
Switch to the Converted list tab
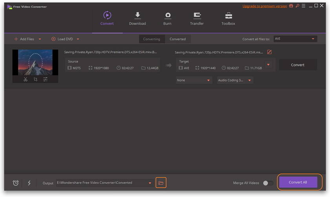178,39
